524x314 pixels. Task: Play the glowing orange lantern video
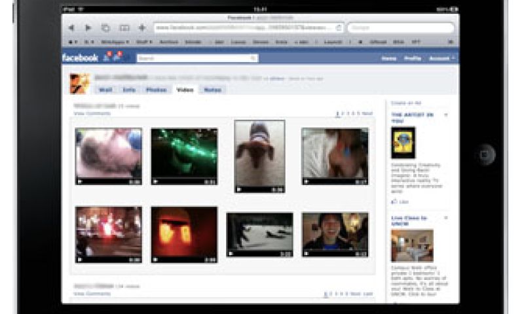tap(184, 235)
